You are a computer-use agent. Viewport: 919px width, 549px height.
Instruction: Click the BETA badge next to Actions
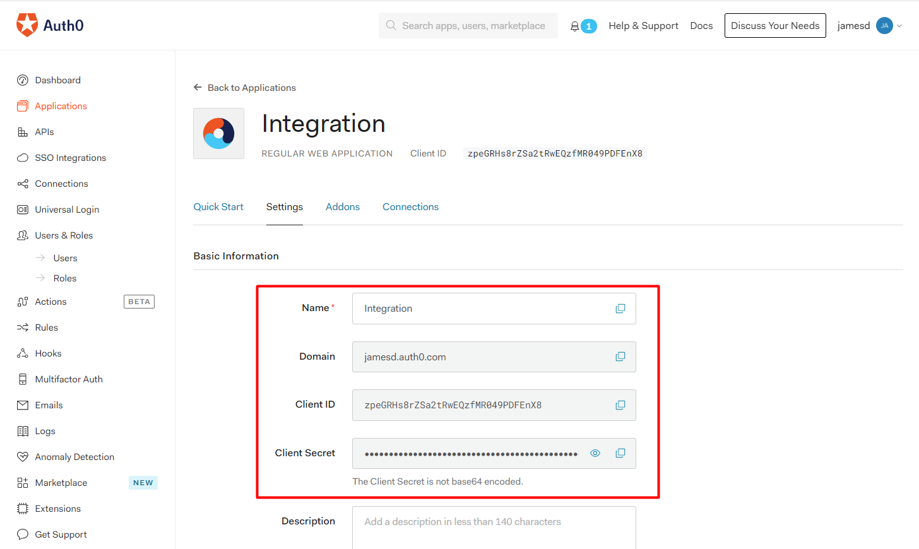click(139, 302)
